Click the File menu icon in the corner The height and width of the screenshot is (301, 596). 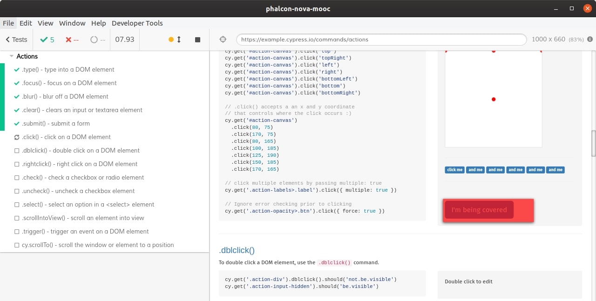point(8,23)
